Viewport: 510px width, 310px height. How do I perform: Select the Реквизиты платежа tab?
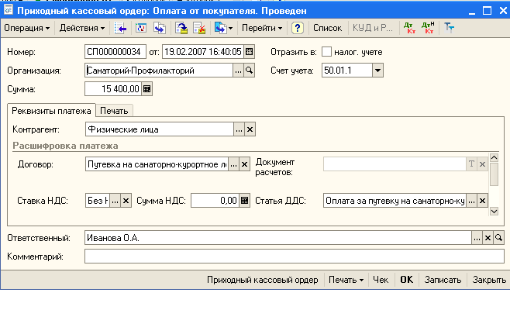tap(50, 110)
